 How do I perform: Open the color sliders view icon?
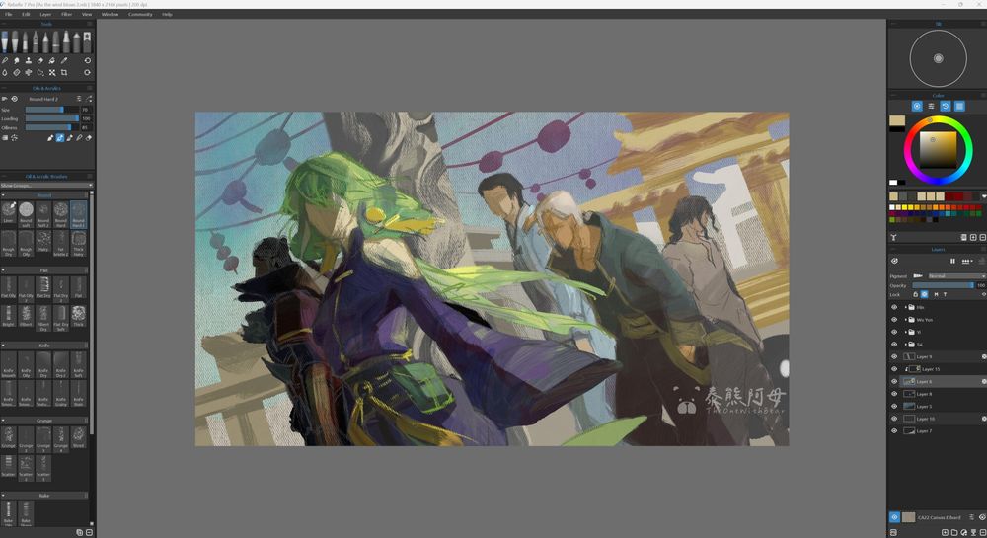click(931, 106)
